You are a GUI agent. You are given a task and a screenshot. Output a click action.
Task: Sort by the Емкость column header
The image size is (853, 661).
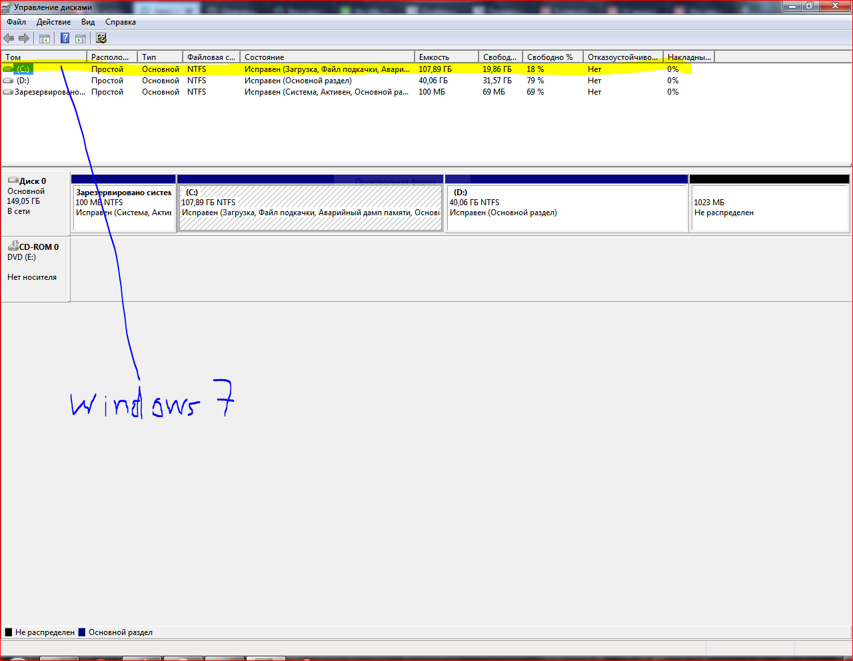[x=446, y=57]
